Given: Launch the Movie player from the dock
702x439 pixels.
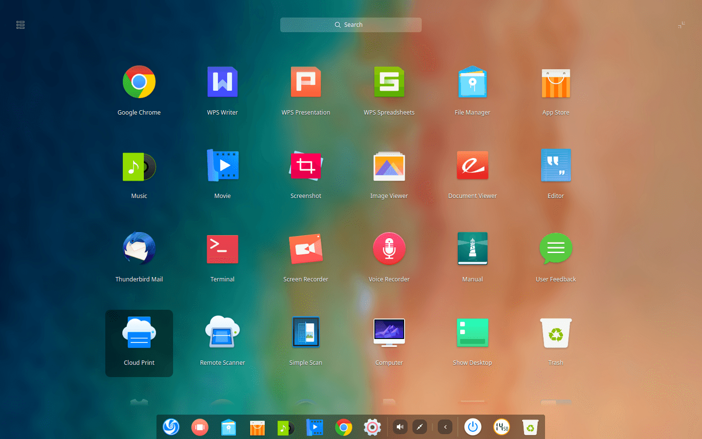Looking at the screenshot, I should tap(314, 427).
